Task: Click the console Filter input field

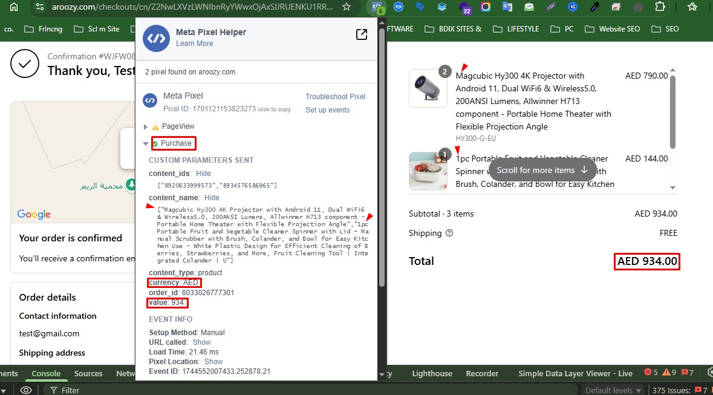Action: 181,390
